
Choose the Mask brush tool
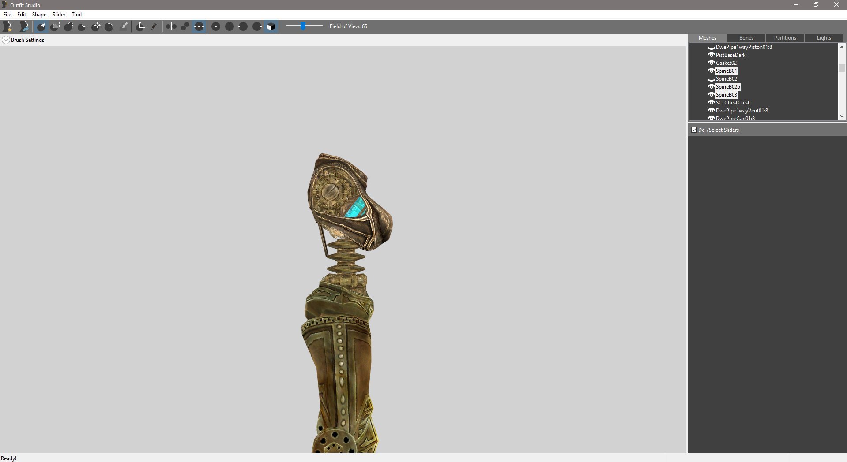click(x=55, y=26)
